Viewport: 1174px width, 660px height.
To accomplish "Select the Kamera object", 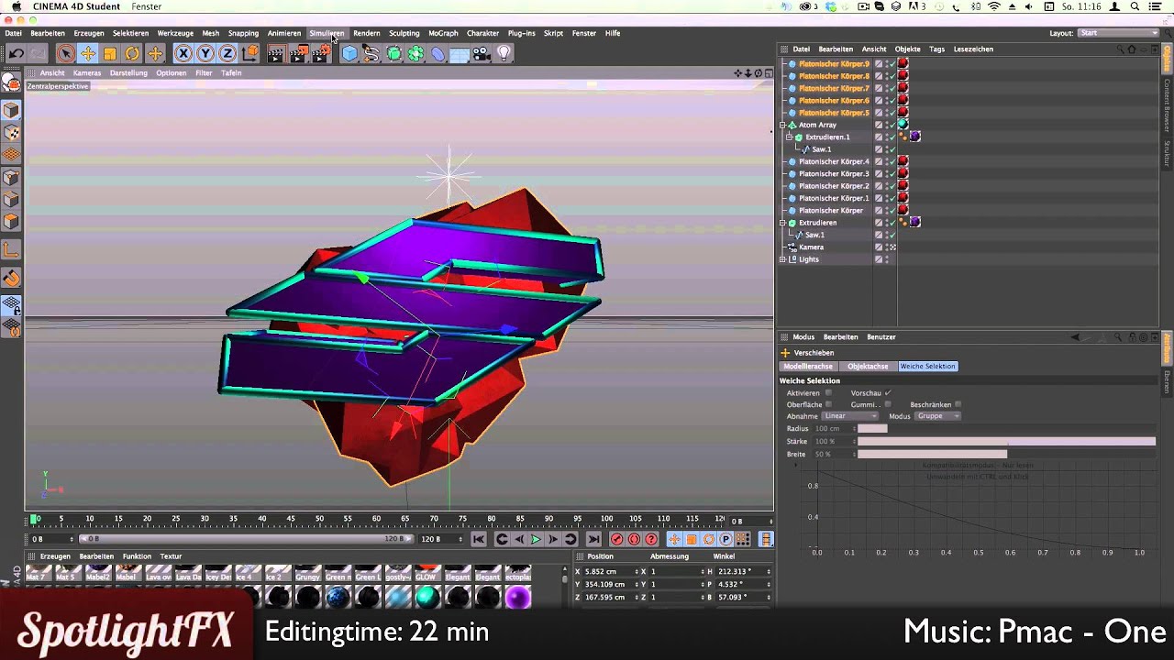I will click(811, 247).
